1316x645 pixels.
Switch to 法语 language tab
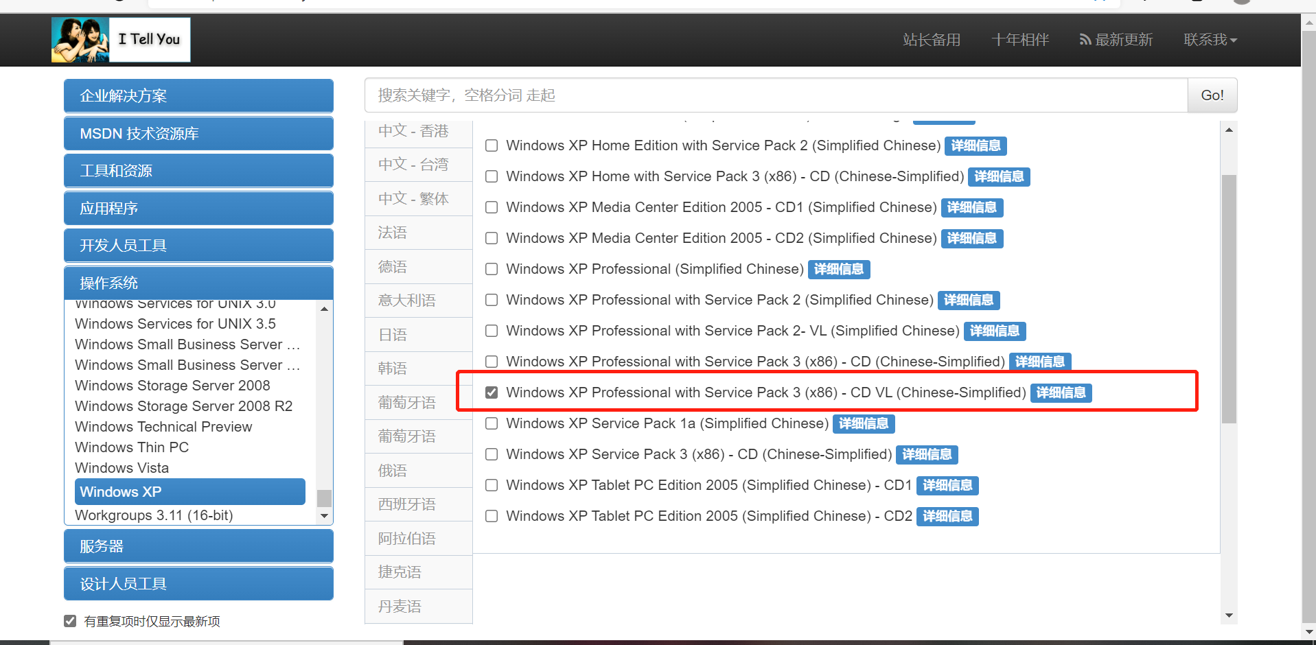click(419, 233)
